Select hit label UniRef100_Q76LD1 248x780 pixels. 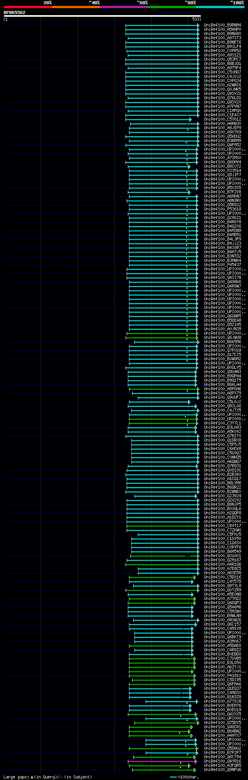222,98
